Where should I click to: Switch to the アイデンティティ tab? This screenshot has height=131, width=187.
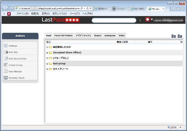[x=83, y=35]
